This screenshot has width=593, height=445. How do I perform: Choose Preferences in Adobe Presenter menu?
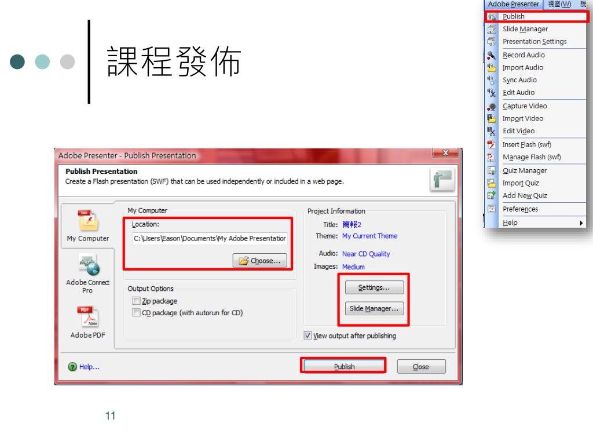[x=520, y=209]
